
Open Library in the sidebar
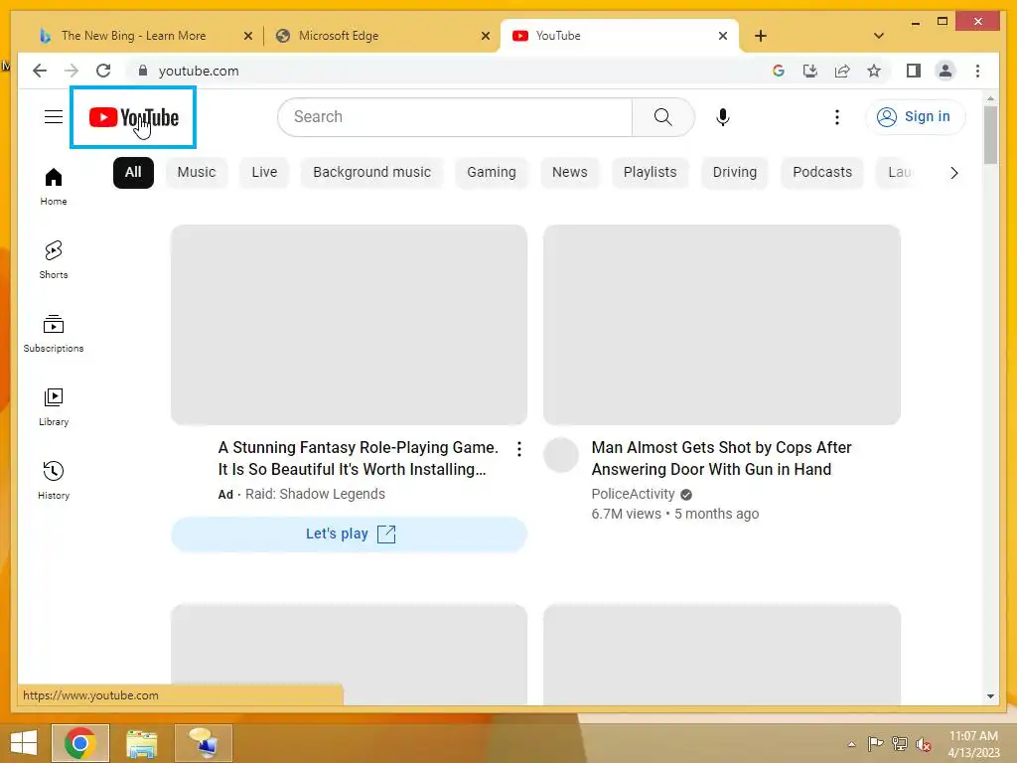point(54,406)
